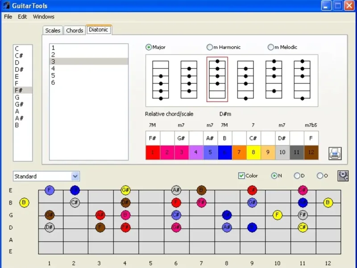Image resolution: width=357 pixels, height=268 pixels.
Task: Select the m Harmonic radio button
Action: [x=209, y=47]
